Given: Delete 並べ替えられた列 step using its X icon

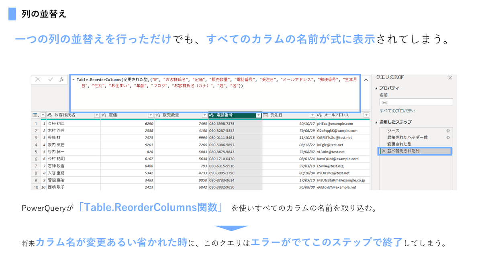Looking at the screenshot, I should (x=383, y=151).
